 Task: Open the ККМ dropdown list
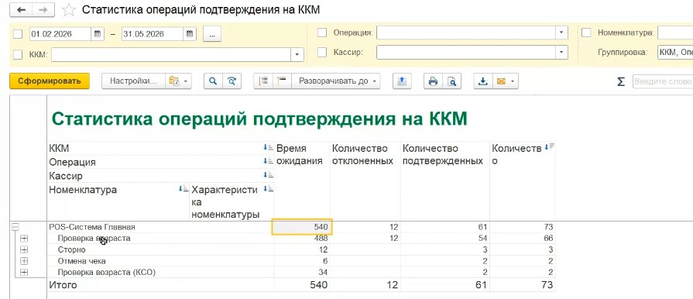pyautogui.click(x=297, y=55)
